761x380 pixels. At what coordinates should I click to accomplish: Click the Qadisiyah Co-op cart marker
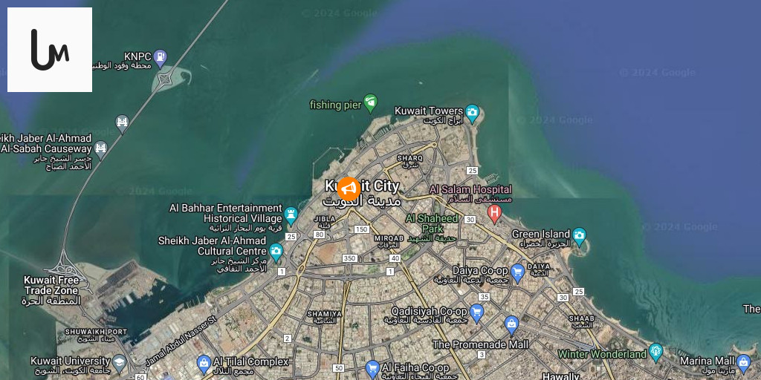[476, 314]
